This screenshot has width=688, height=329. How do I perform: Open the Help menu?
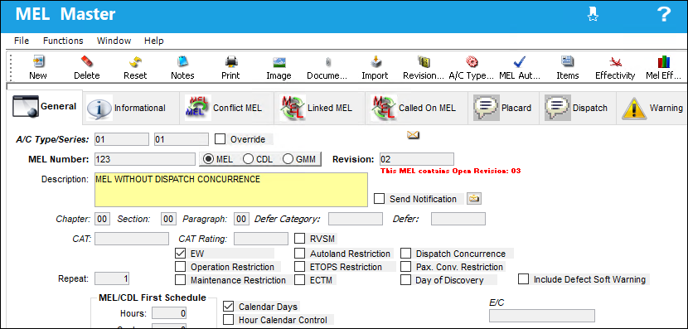(154, 41)
